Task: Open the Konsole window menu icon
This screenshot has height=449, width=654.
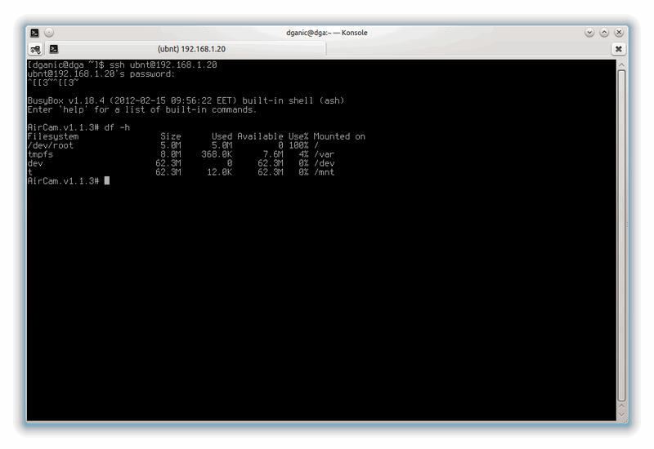Action: click(x=34, y=33)
